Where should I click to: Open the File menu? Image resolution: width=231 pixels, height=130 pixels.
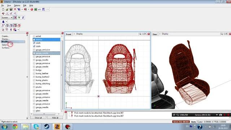pyautogui.click(x=3, y=5)
